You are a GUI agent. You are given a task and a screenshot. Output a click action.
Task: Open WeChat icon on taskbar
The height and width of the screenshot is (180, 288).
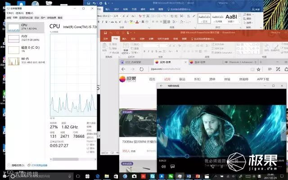[x=171, y=176]
